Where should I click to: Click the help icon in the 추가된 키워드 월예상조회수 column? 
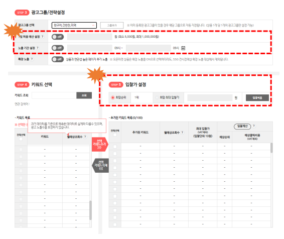tap(182, 133)
